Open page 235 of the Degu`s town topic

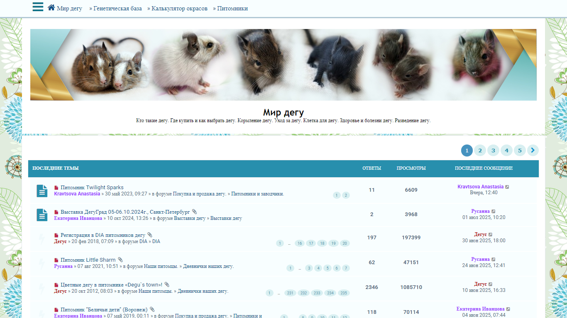(344, 293)
